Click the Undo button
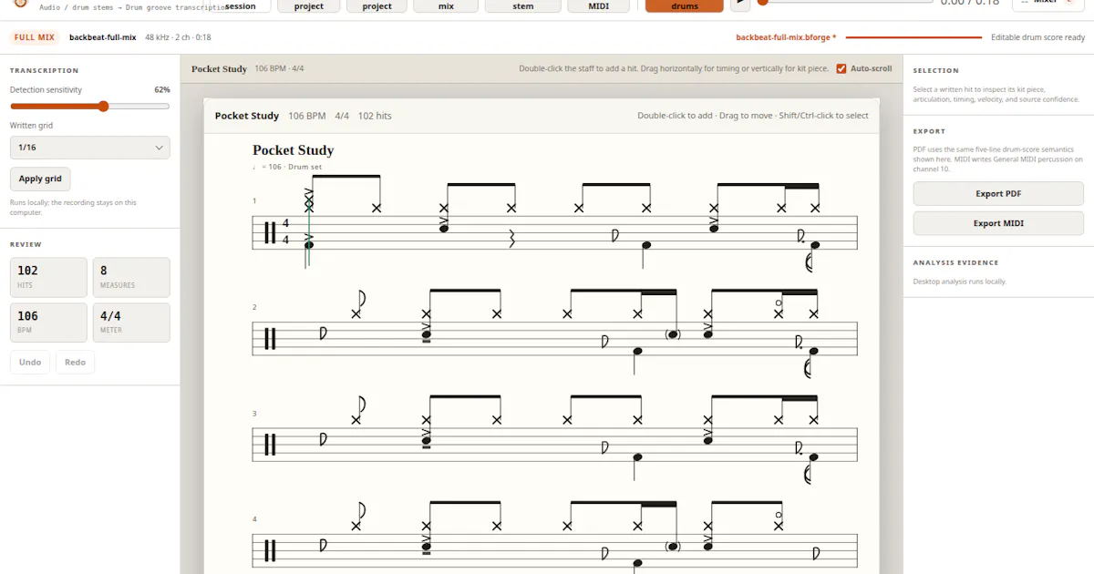The image size is (1094, 574). 30,362
